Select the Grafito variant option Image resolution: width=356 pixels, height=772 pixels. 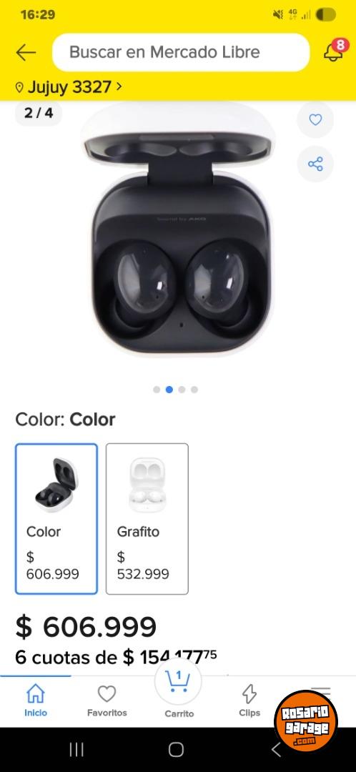pos(147,519)
